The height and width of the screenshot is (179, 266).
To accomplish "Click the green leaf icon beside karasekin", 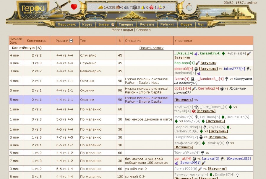I will (x=223, y=53).
